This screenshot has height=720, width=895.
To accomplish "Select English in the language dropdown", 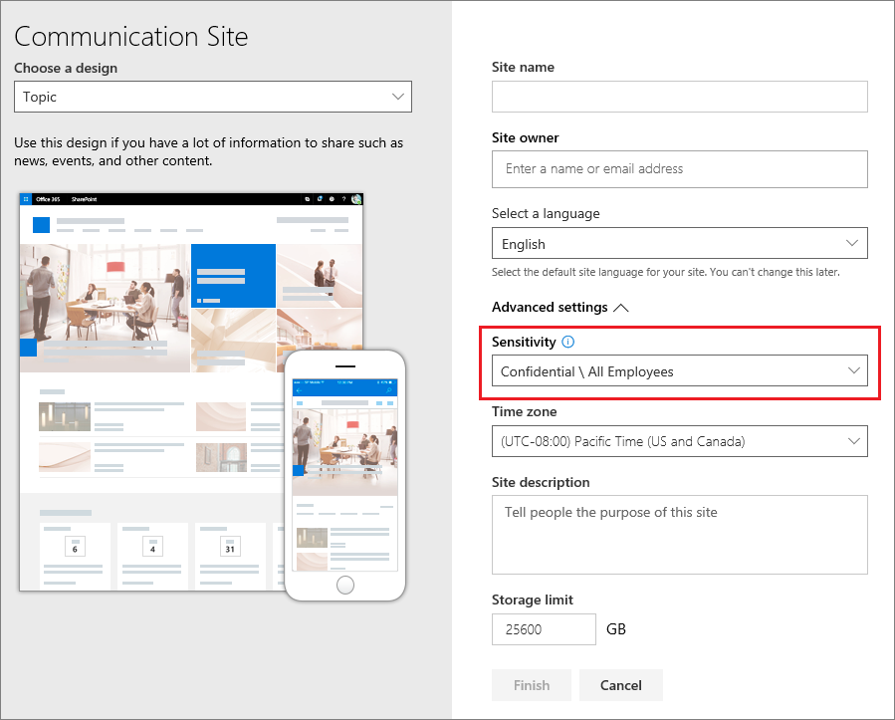I will (680, 243).
